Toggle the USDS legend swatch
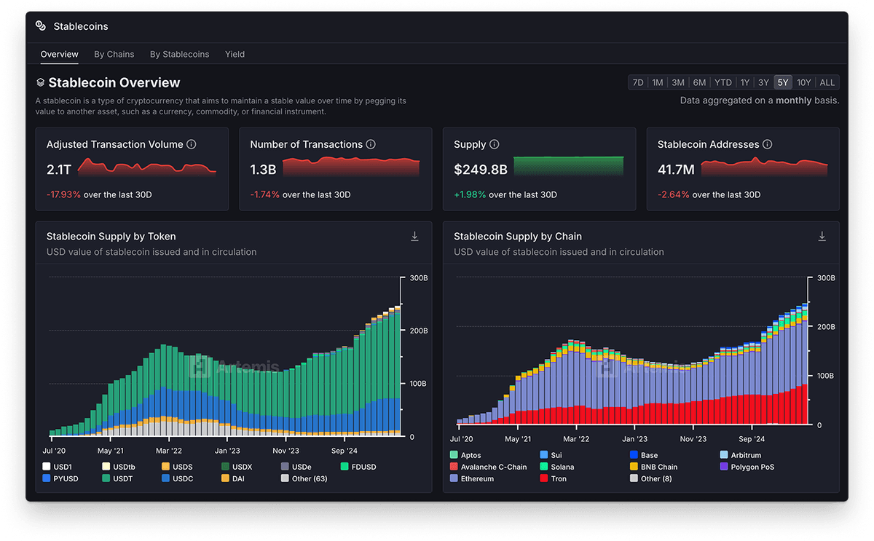Viewport: 874px width, 541px height. tap(165, 467)
